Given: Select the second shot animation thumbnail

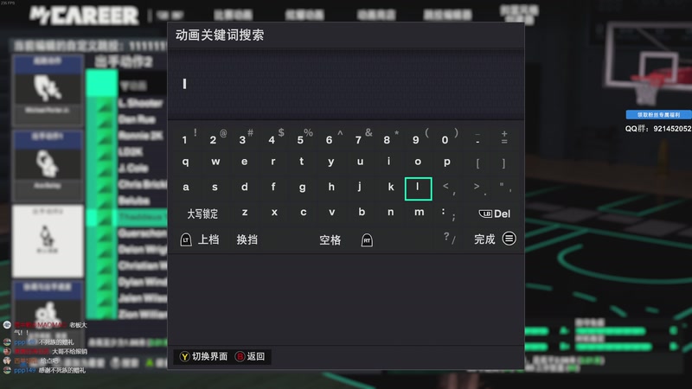Looking at the screenshot, I should [48, 165].
